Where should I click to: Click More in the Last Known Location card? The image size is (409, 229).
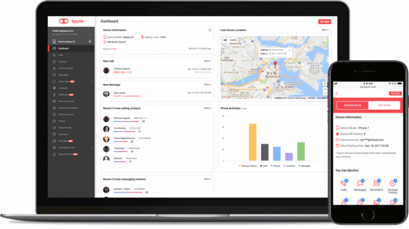(324, 30)
